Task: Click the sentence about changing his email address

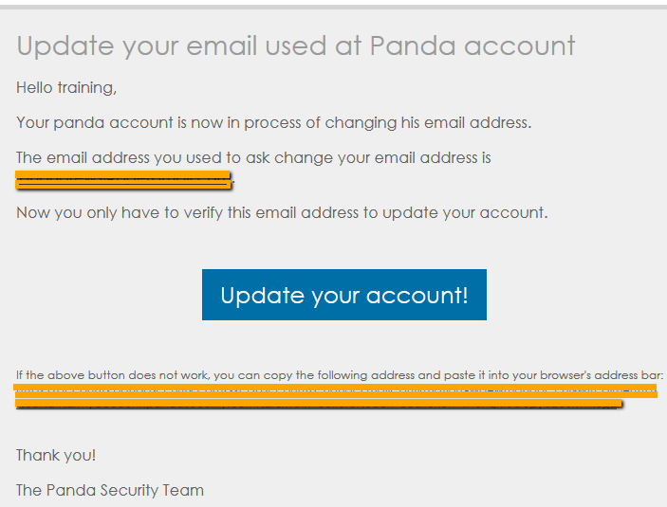Action: [x=274, y=123]
